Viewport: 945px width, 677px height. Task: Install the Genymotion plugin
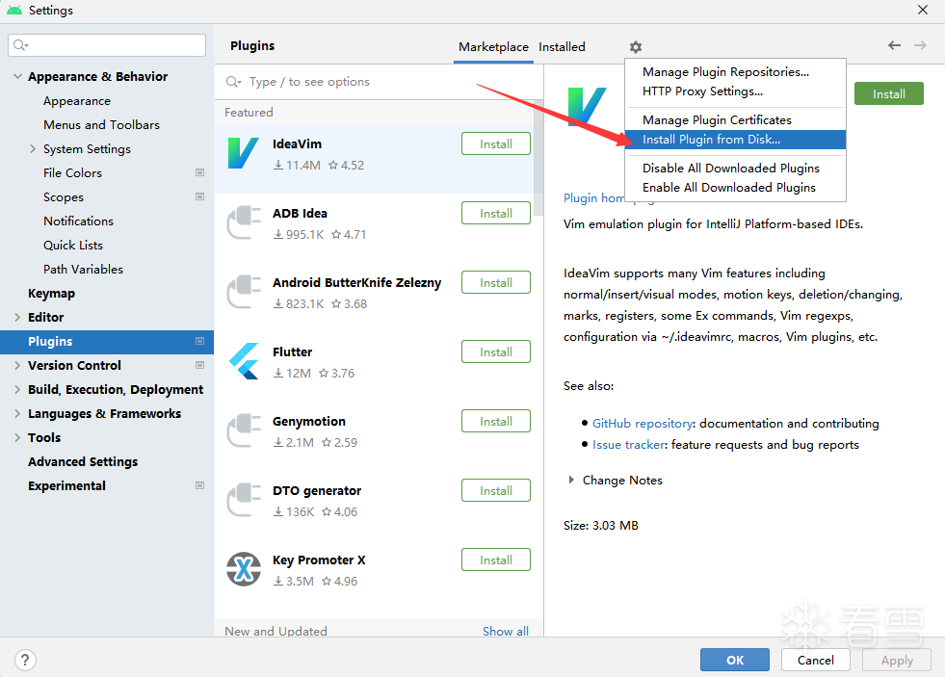coord(496,421)
